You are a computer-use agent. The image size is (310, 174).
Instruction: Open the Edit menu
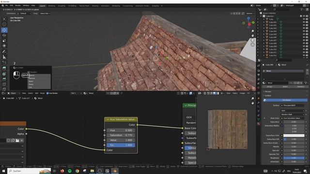(12, 5)
